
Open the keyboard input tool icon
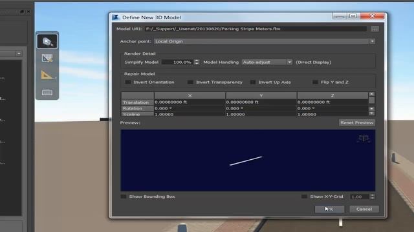pyautogui.click(x=47, y=92)
